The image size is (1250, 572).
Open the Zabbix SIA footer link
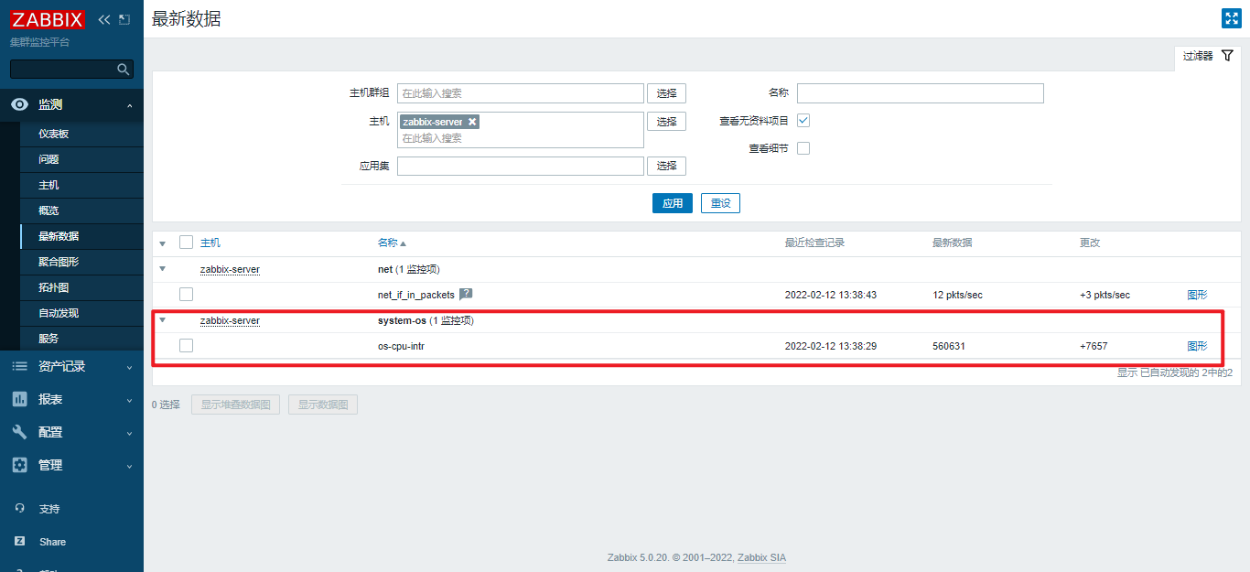761,557
